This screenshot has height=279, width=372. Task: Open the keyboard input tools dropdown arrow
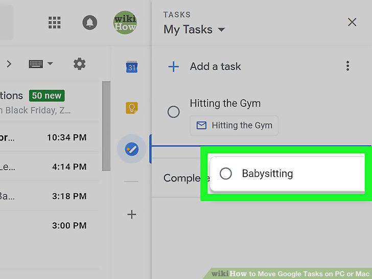tap(50, 63)
